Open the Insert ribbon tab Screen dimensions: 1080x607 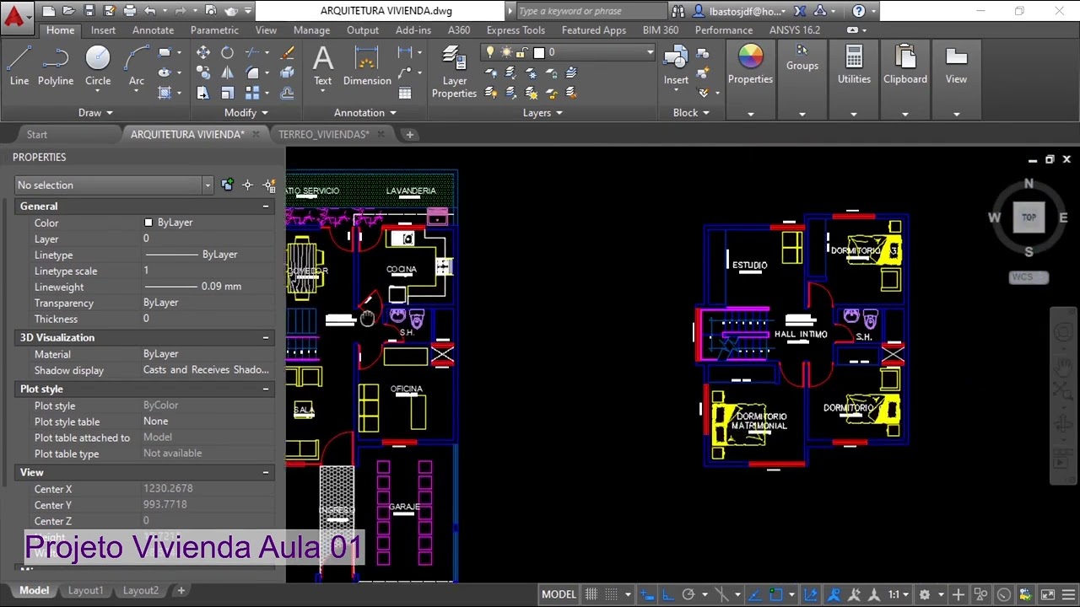[103, 30]
